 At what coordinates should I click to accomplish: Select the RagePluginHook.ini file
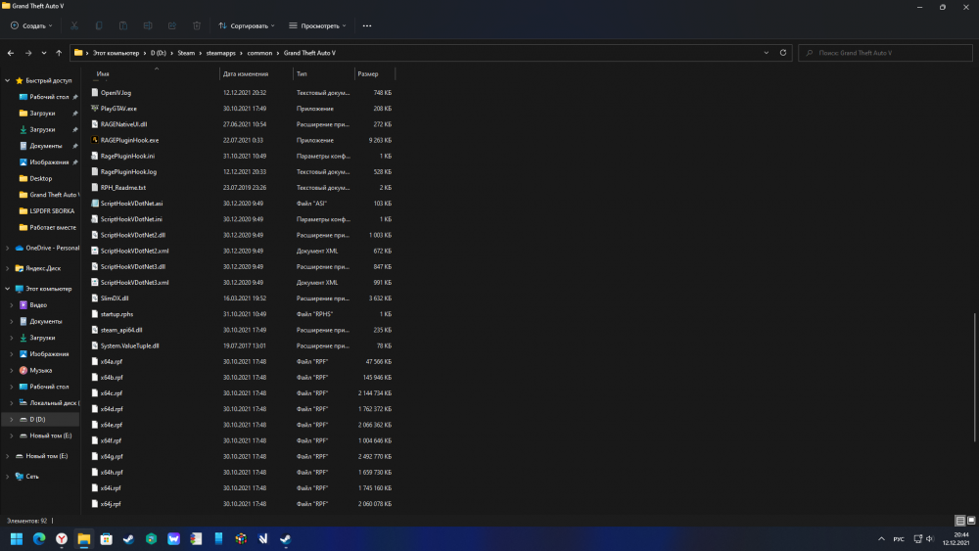127,156
